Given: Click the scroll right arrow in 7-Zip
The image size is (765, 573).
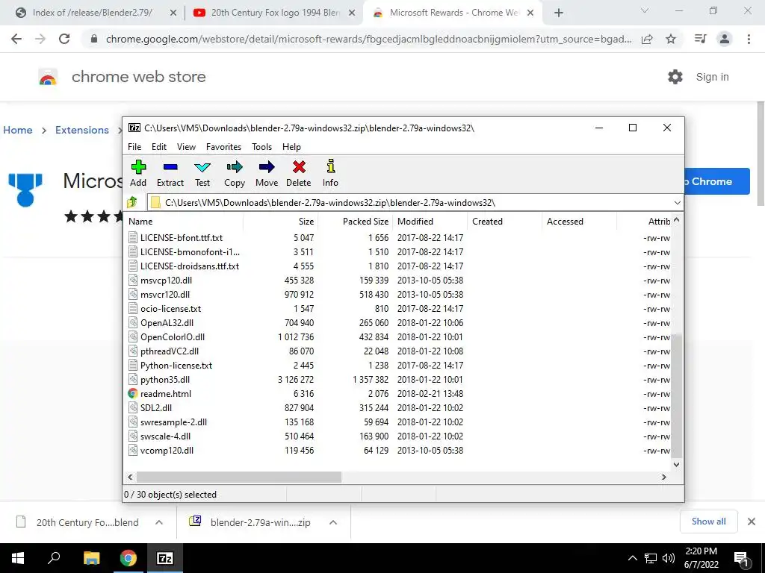Looking at the screenshot, I should tap(664, 477).
